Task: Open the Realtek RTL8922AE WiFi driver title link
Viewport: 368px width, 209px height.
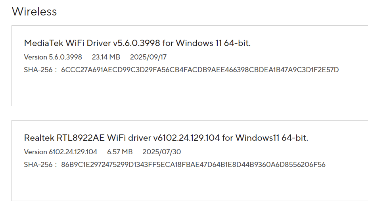Action: (x=166, y=138)
